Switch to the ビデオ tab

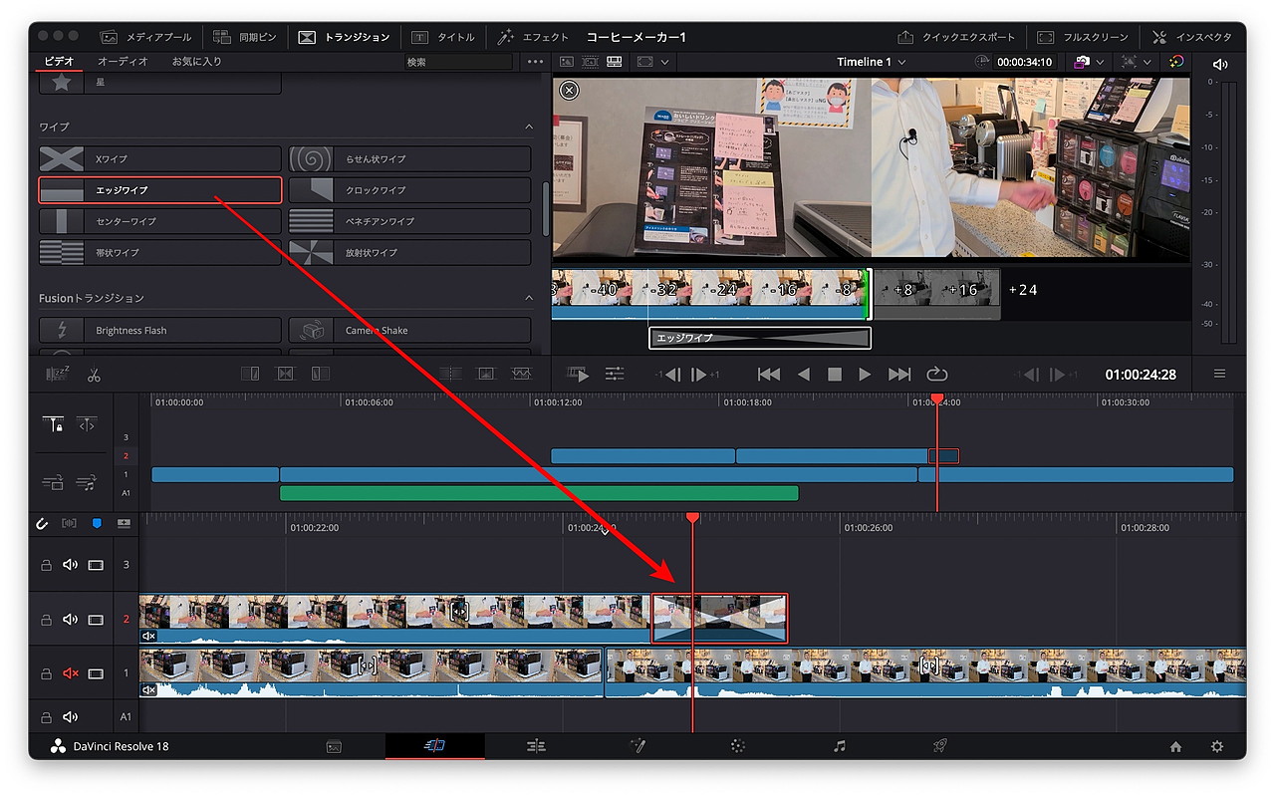point(59,62)
